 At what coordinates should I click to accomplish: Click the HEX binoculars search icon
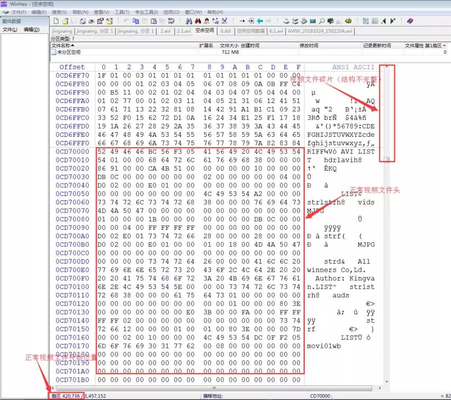click(x=207, y=21)
